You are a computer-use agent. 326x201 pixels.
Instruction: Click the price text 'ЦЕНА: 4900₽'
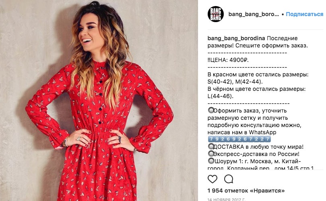[x=230, y=60]
